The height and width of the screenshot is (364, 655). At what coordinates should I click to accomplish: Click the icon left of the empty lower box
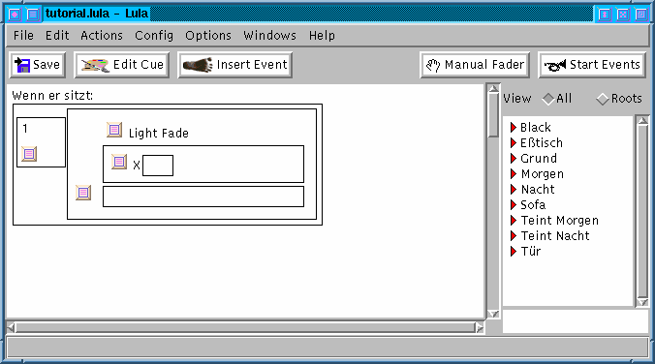tap(83, 193)
